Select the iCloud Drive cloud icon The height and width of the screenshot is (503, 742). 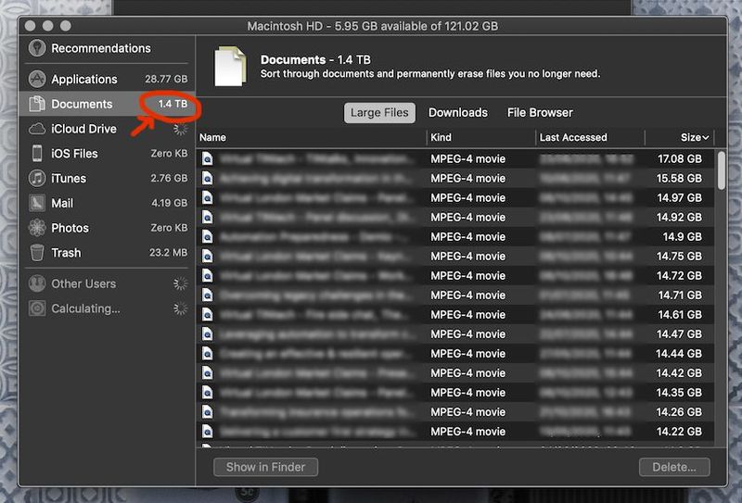(x=37, y=129)
